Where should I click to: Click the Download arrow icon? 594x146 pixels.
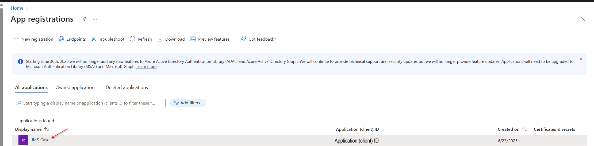pyautogui.click(x=160, y=39)
